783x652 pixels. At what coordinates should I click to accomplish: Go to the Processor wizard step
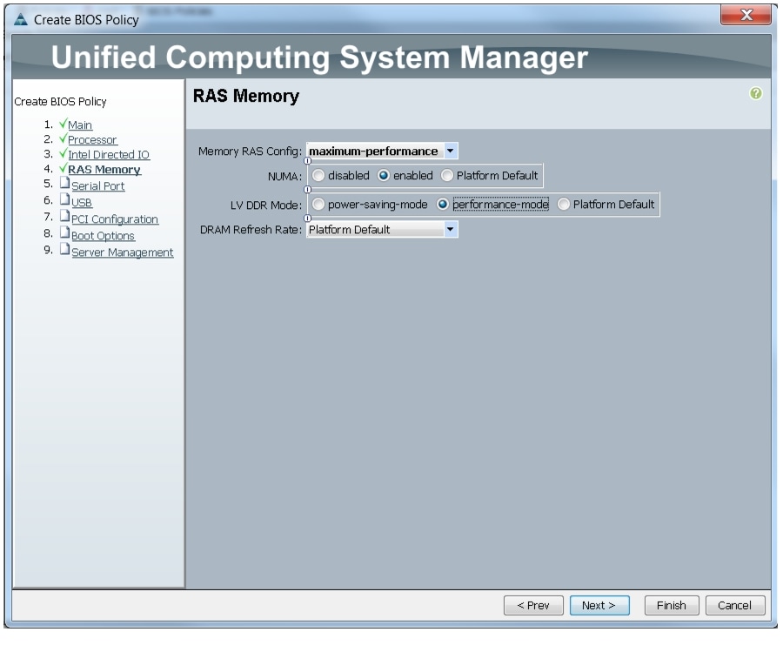(x=92, y=140)
